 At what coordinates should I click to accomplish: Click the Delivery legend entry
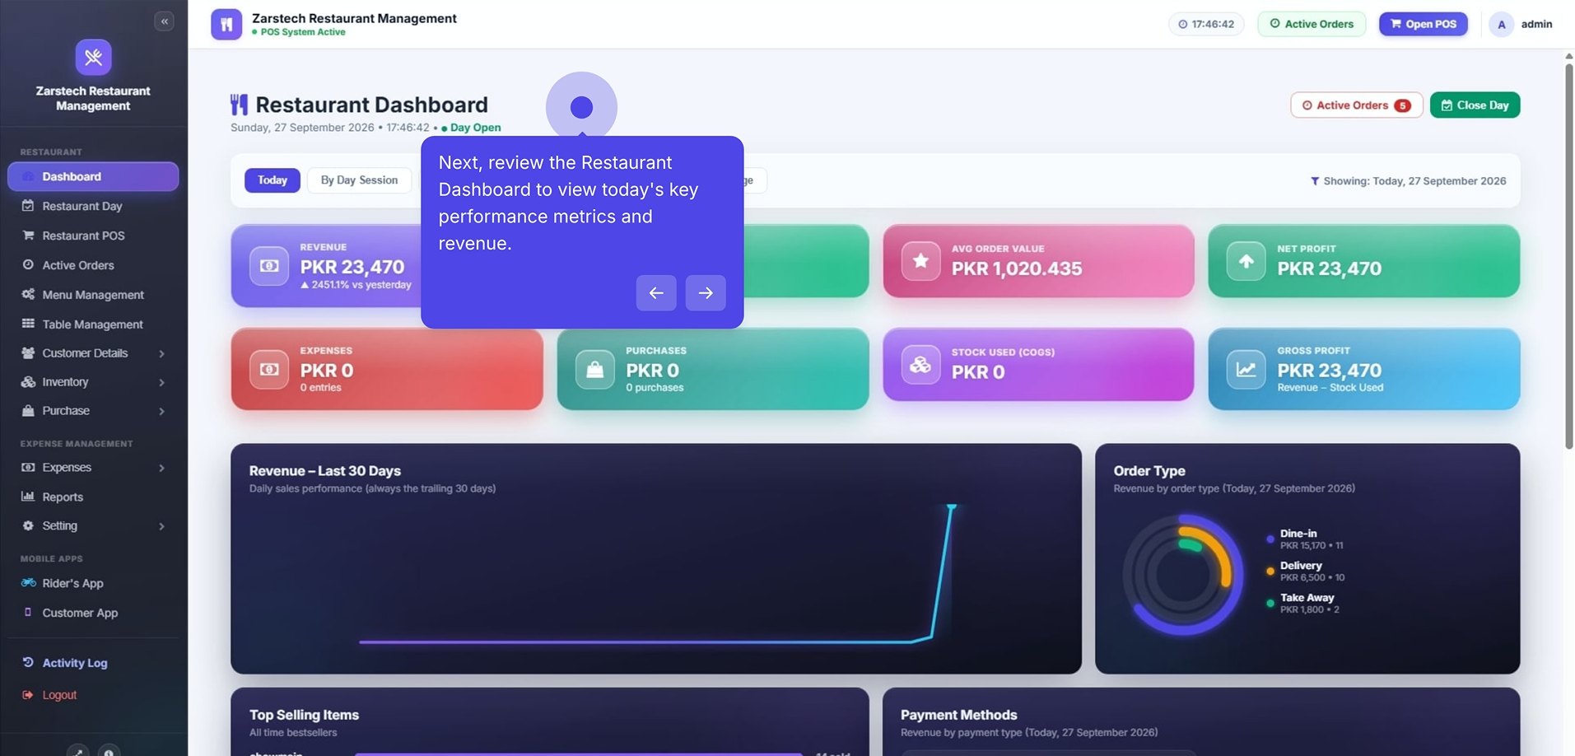point(1306,571)
